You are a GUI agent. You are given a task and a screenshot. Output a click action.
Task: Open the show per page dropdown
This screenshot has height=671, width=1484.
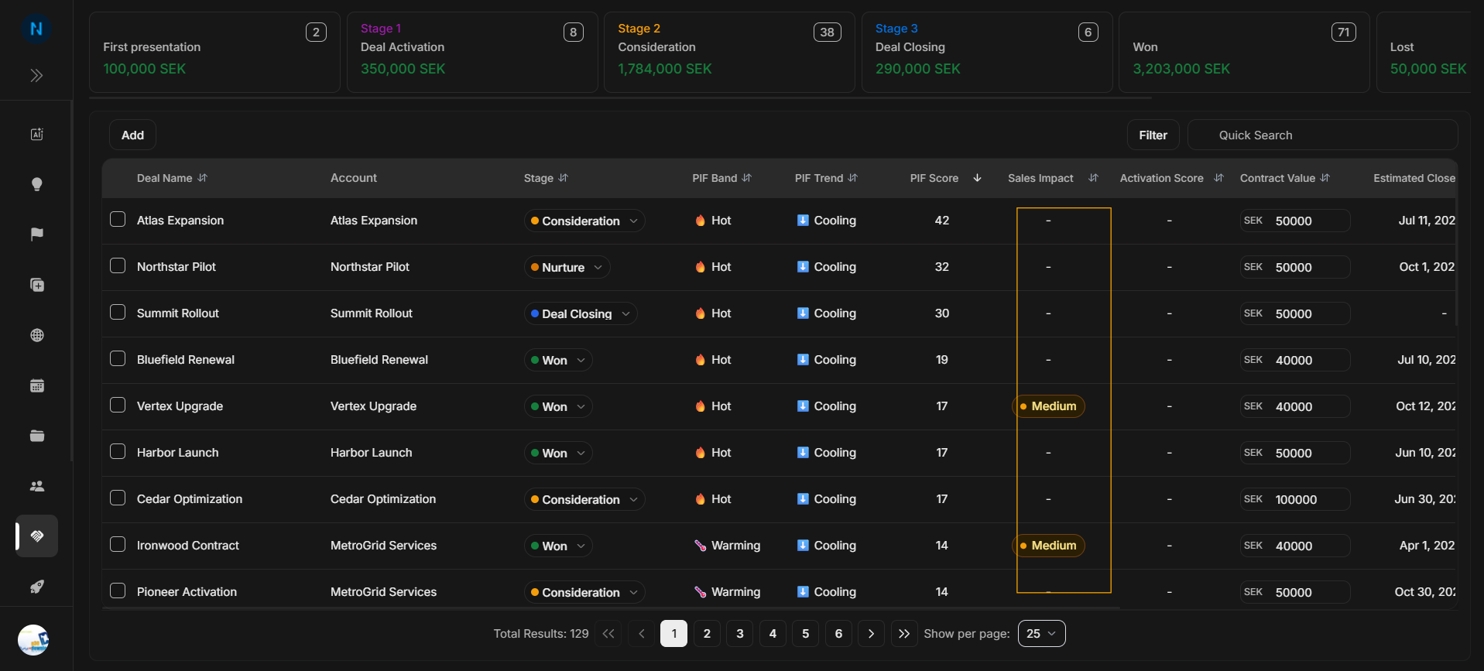(1041, 633)
